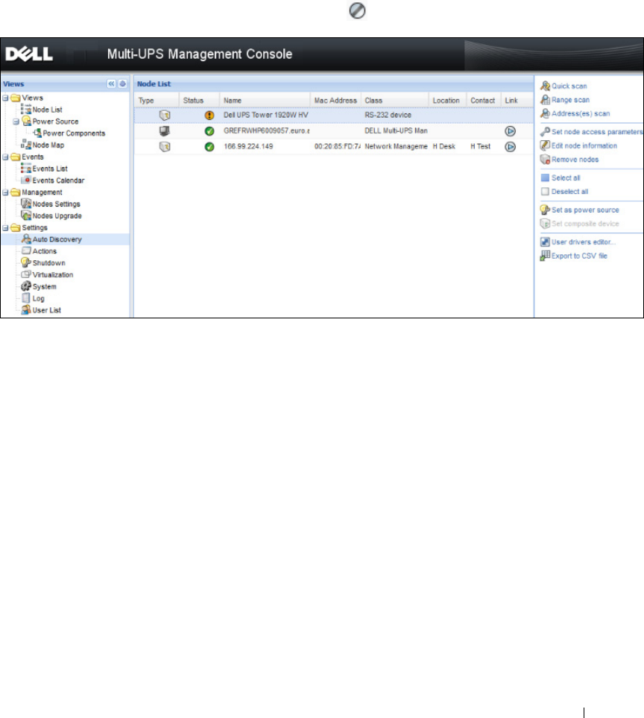
Task: Click the Export to CSV file icon
Action: click(545, 256)
